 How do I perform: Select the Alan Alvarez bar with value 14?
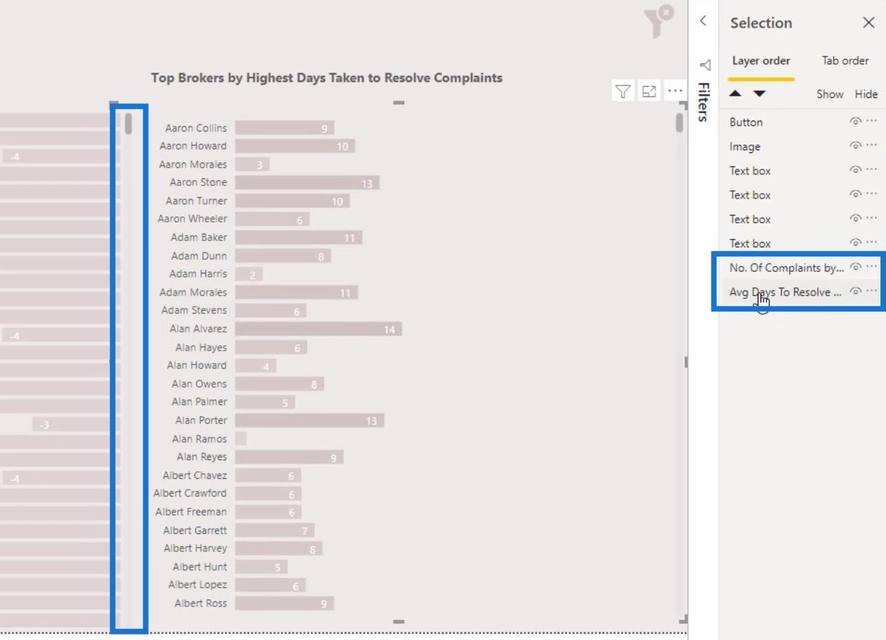(319, 329)
